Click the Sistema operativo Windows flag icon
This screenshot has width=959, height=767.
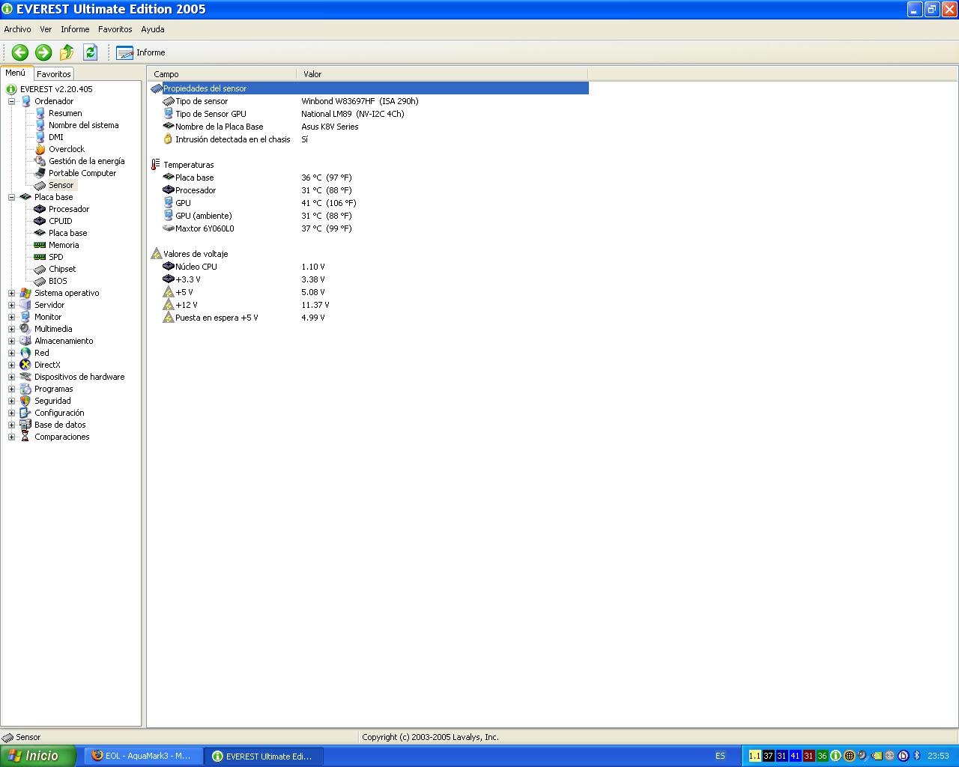tap(25, 293)
